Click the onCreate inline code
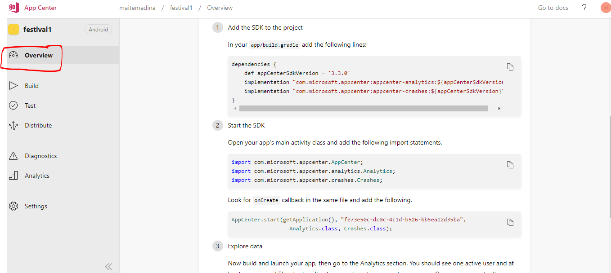 coord(266,200)
